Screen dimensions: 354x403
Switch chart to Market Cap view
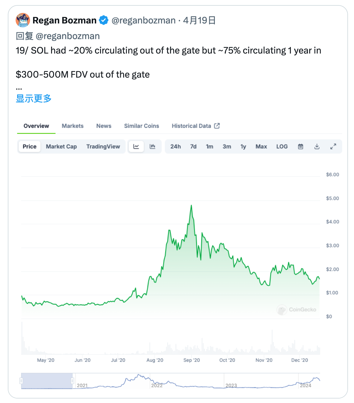point(61,146)
